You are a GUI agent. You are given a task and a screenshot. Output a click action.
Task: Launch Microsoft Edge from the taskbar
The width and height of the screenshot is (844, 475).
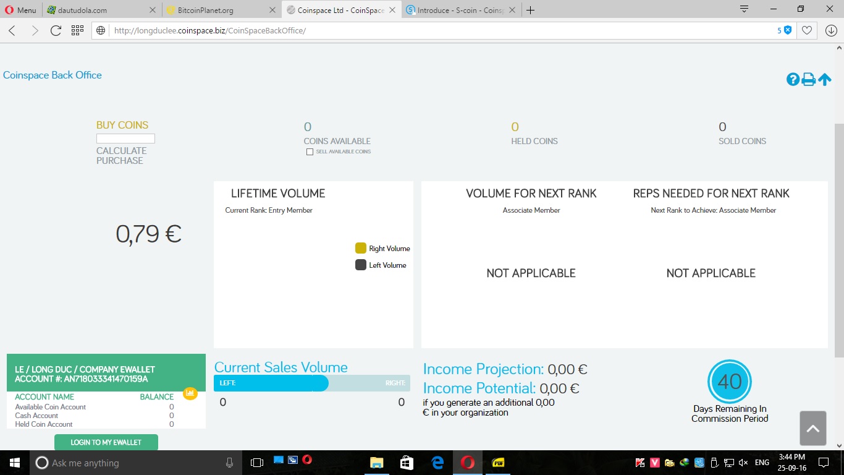438,463
